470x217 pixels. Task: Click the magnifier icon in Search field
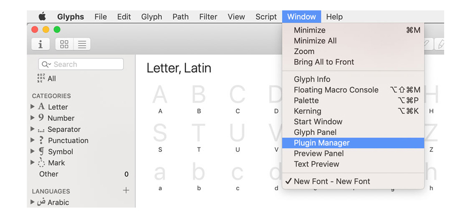click(x=46, y=64)
